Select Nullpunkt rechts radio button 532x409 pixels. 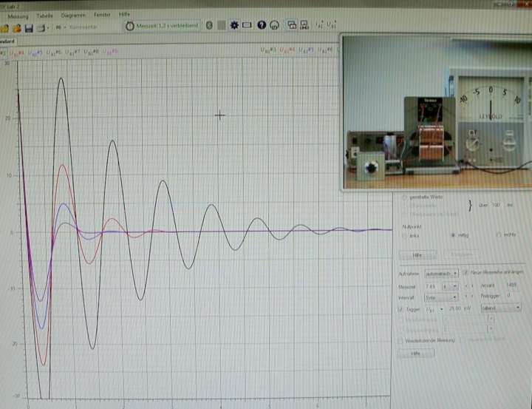pos(499,234)
